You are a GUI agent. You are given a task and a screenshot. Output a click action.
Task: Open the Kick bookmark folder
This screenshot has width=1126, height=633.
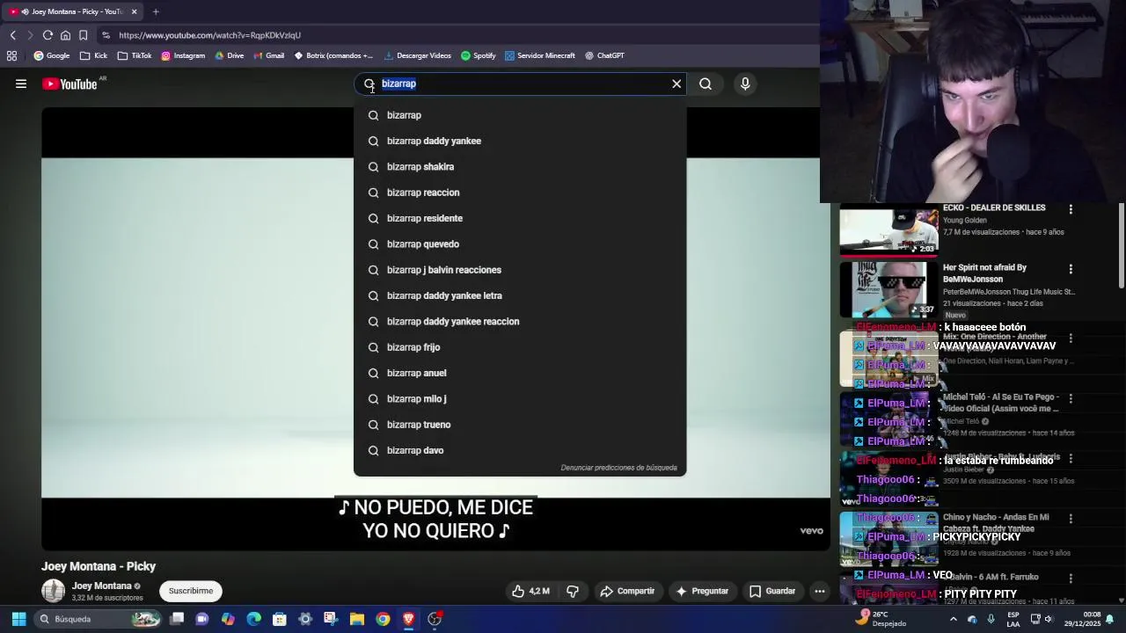(93, 55)
